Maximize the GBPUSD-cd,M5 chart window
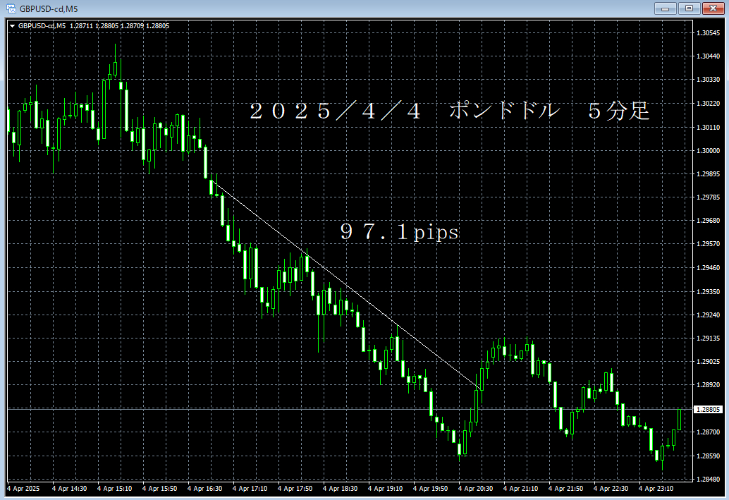Screen dimensions: 729x500 (x=687, y=8)
